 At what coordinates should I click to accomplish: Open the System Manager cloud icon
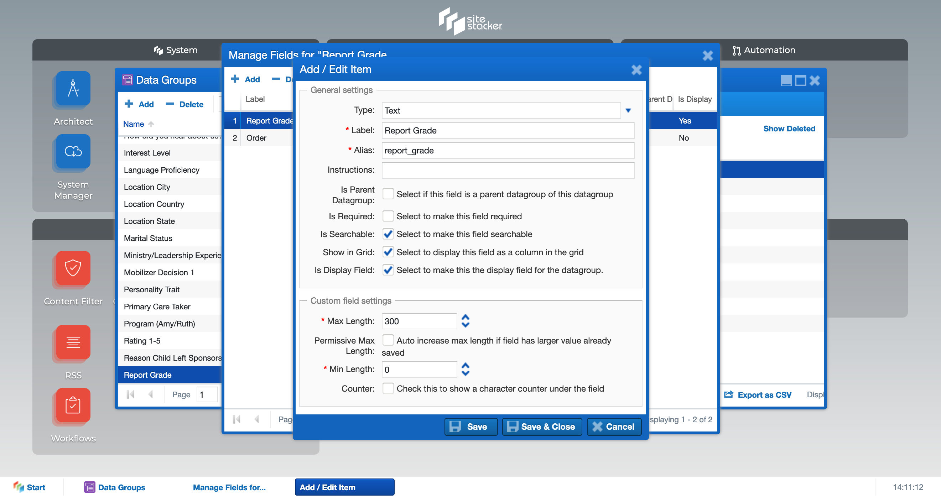73,151
